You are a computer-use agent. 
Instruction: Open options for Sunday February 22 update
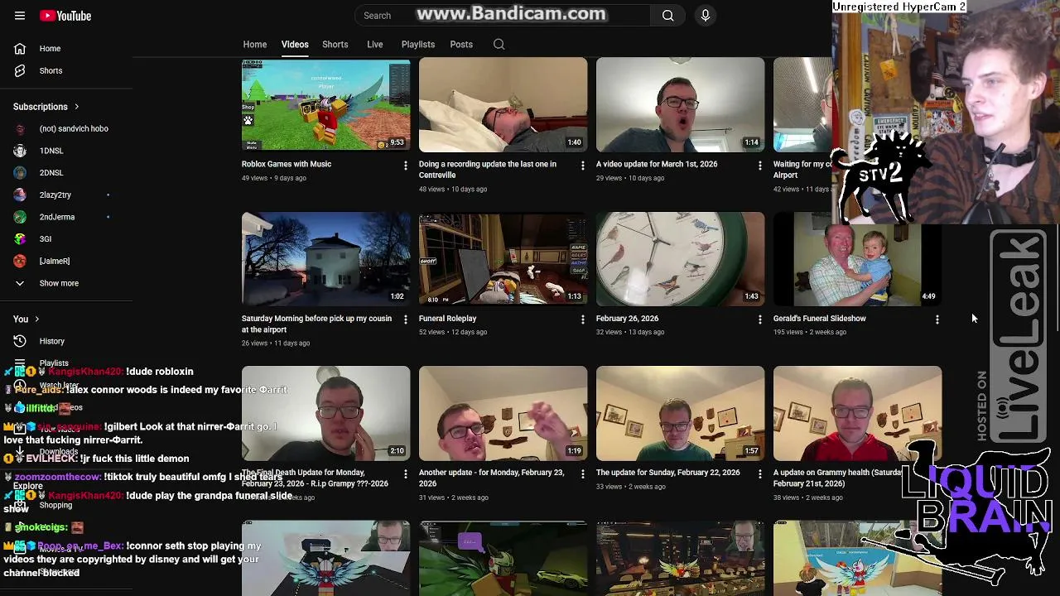click(759, 474)
